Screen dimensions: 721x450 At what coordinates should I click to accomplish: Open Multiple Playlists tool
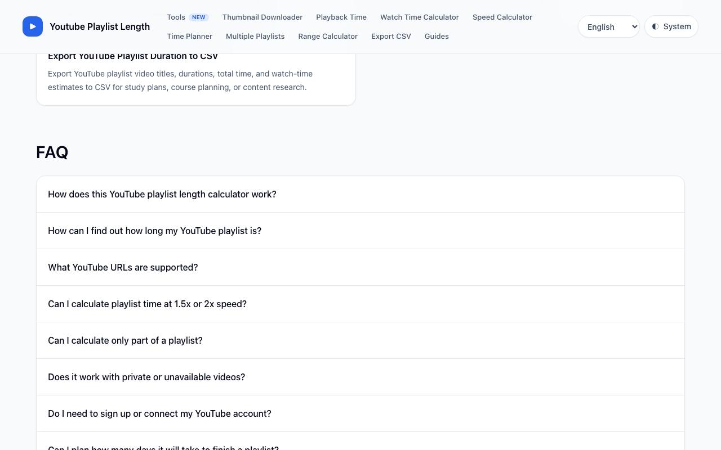click(255, 36)
